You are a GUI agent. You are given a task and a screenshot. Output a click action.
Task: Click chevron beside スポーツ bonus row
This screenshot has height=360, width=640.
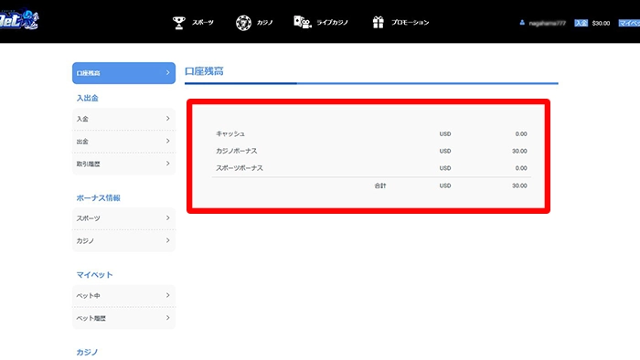(167, 218)
